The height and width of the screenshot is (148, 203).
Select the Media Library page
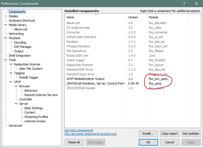click(18, 25)
